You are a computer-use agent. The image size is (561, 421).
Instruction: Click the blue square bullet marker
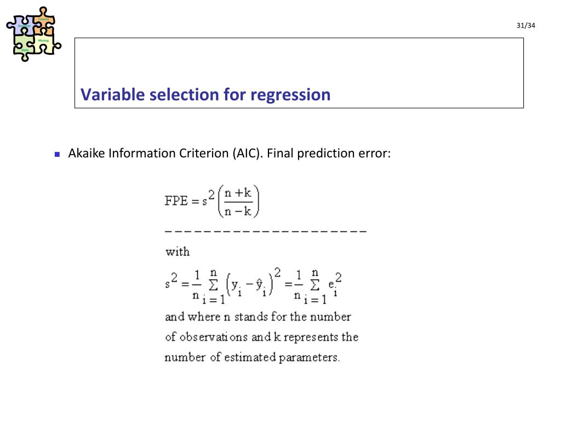click(57, 155)
